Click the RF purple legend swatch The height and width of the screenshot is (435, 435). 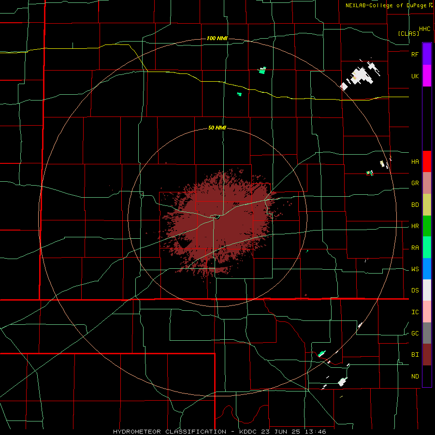click(x=427, y=54)
